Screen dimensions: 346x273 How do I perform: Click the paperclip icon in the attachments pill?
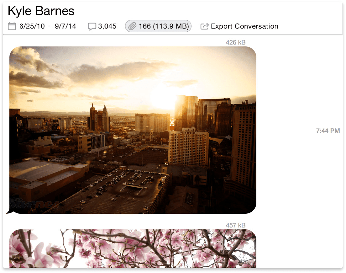tap(132, 26)
